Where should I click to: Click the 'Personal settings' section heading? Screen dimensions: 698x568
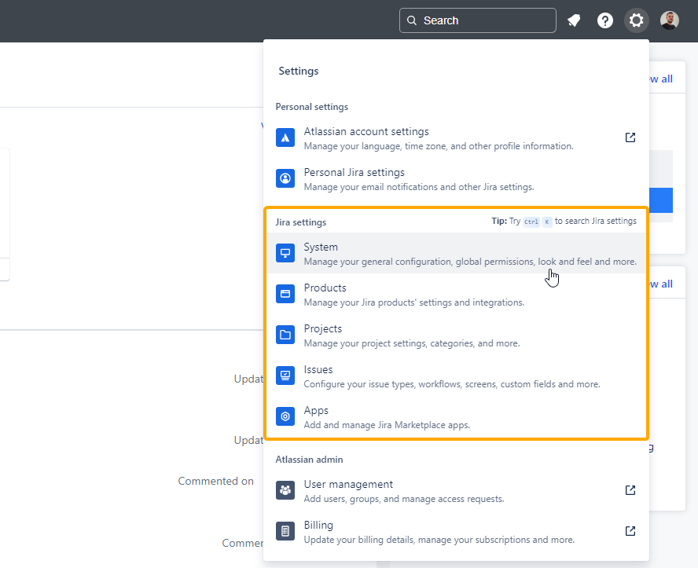click(x=311, y=107)
